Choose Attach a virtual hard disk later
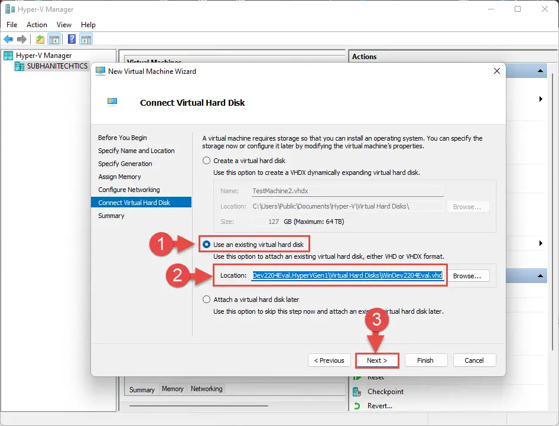Image resolution: width=559 pixels, height=426 pixels. tap(206, 300)
